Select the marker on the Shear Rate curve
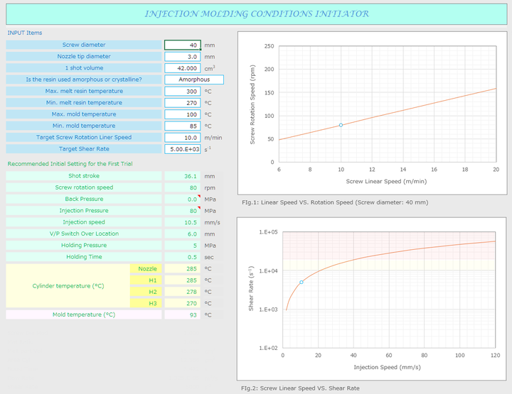This screenshot has height=394, width=512. click(301, 282)
